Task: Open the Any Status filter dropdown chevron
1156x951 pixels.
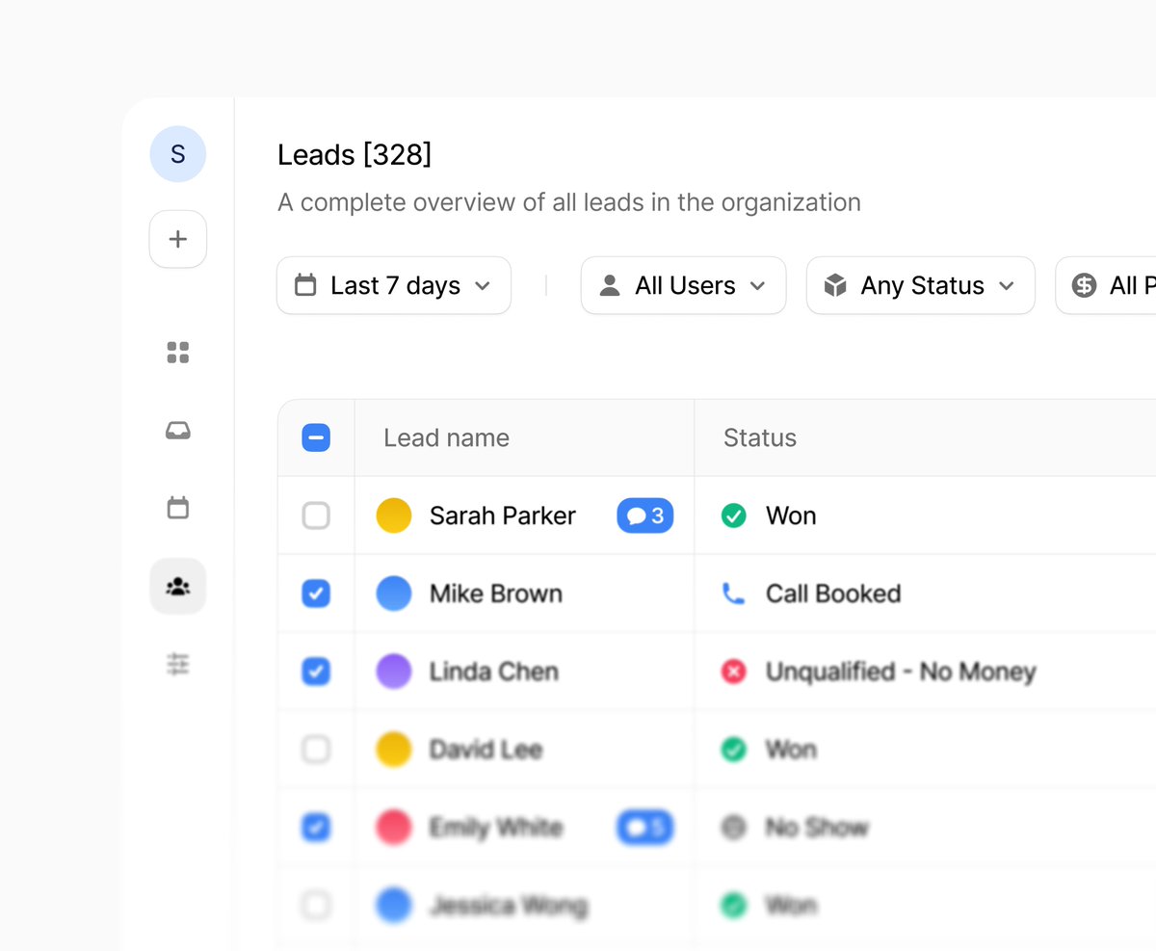Action: pyautogui.click(x=1008, y=286)
